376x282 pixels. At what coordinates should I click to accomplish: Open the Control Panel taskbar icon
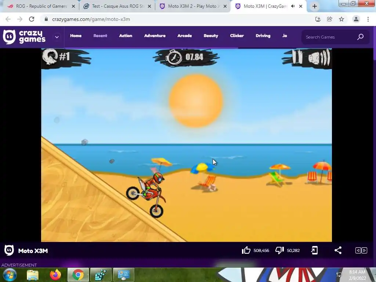pos(123,275)
